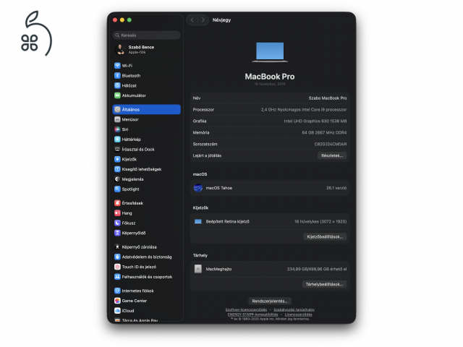Select the Háttérkép wallpaper icon
The height and width of the screenshot is (347, 463).
coord(117,140)
